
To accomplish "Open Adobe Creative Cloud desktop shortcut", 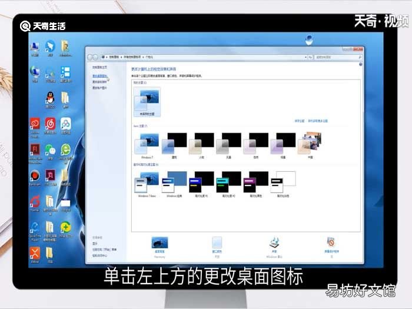I will [35, 128].
